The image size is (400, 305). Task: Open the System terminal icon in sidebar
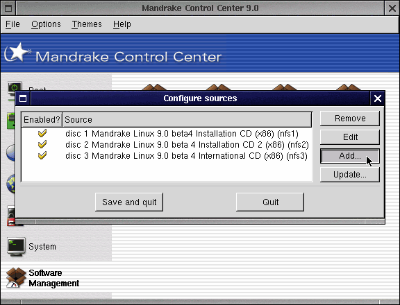[17, 247]
